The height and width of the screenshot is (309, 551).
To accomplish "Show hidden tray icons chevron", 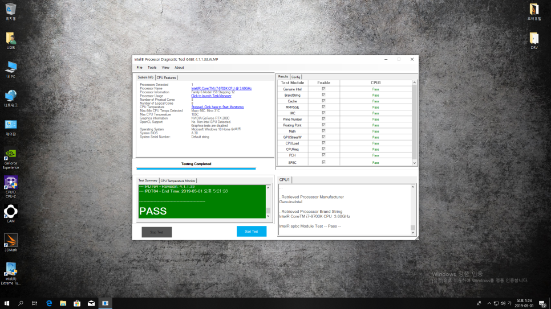I will [489, 303].
